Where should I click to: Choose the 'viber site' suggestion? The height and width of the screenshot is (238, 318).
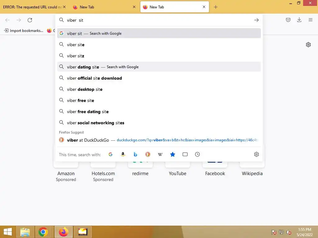click(x=159, y=45)
